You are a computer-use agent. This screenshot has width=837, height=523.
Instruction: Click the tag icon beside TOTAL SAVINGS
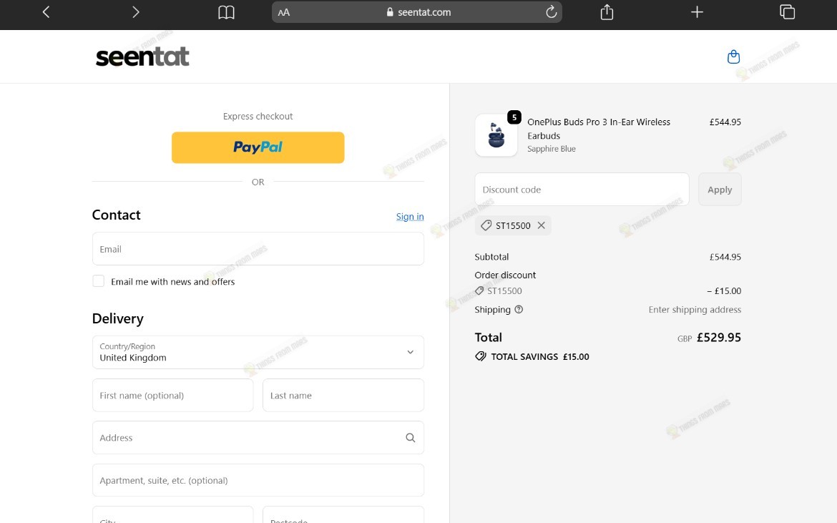[x=481, y=356]
